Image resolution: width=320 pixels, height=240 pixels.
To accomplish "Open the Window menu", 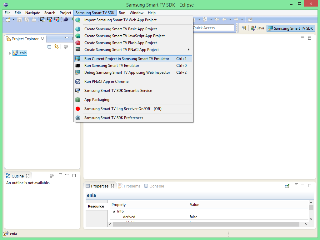I will (137, 12).
